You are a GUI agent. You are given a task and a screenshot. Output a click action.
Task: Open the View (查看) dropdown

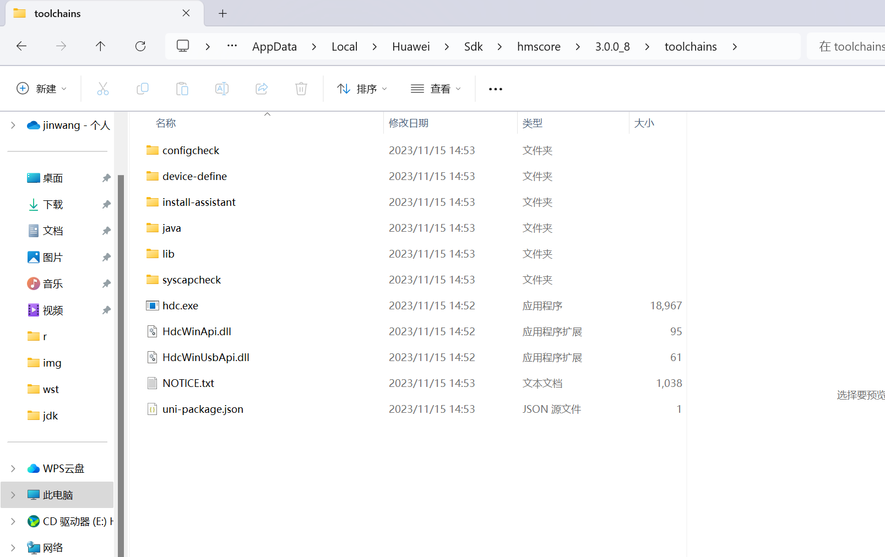pos(436,89)
